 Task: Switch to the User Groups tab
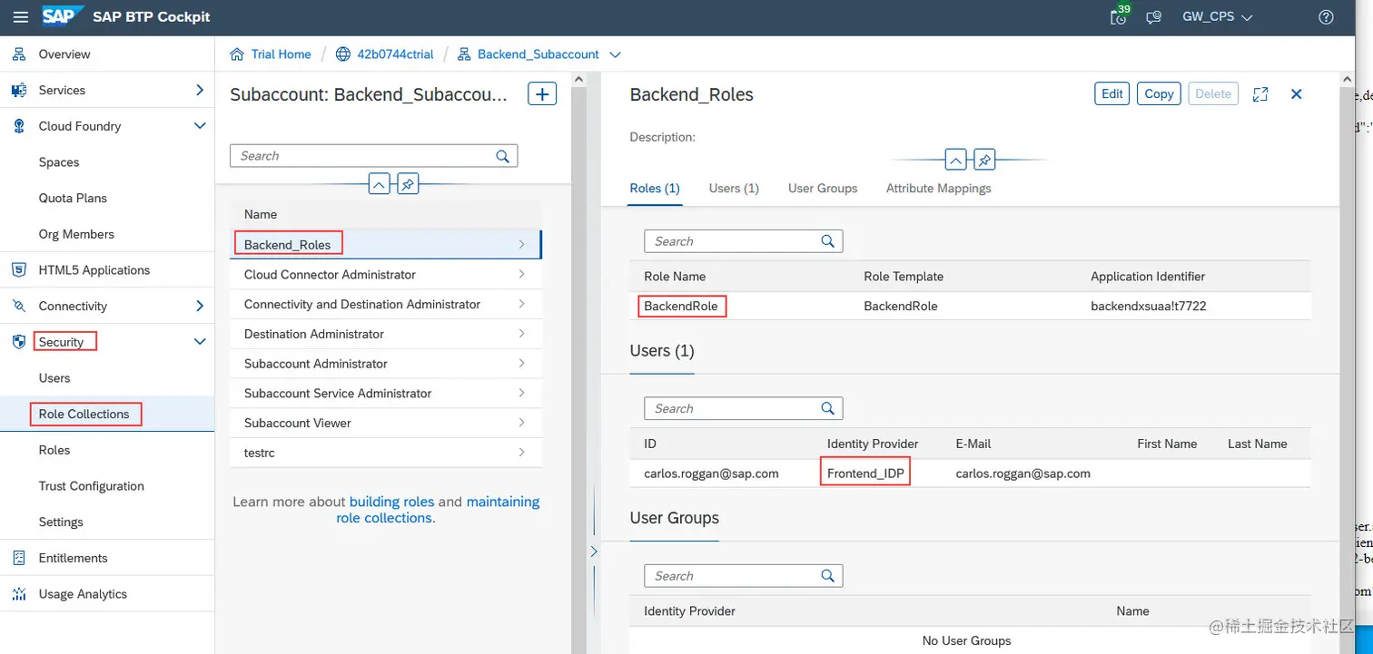tap(823, 189)
